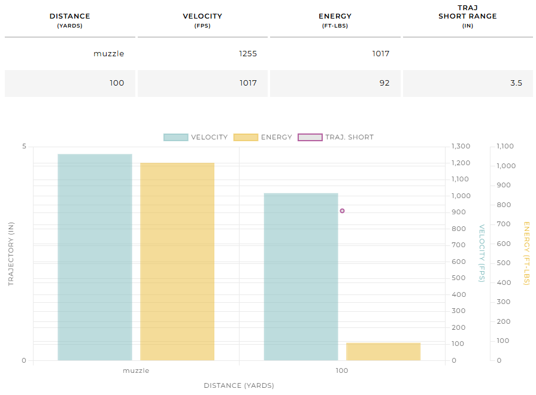Select the purple trajectory data point
The width and height of the screenshot is (536, 395).
pyautogui.click(x=342, y=211)
